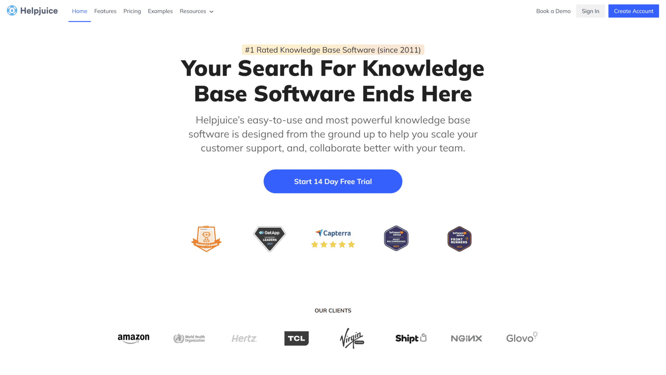
Task: Click the GetApp Category Leaders badge
Action: 270,237
